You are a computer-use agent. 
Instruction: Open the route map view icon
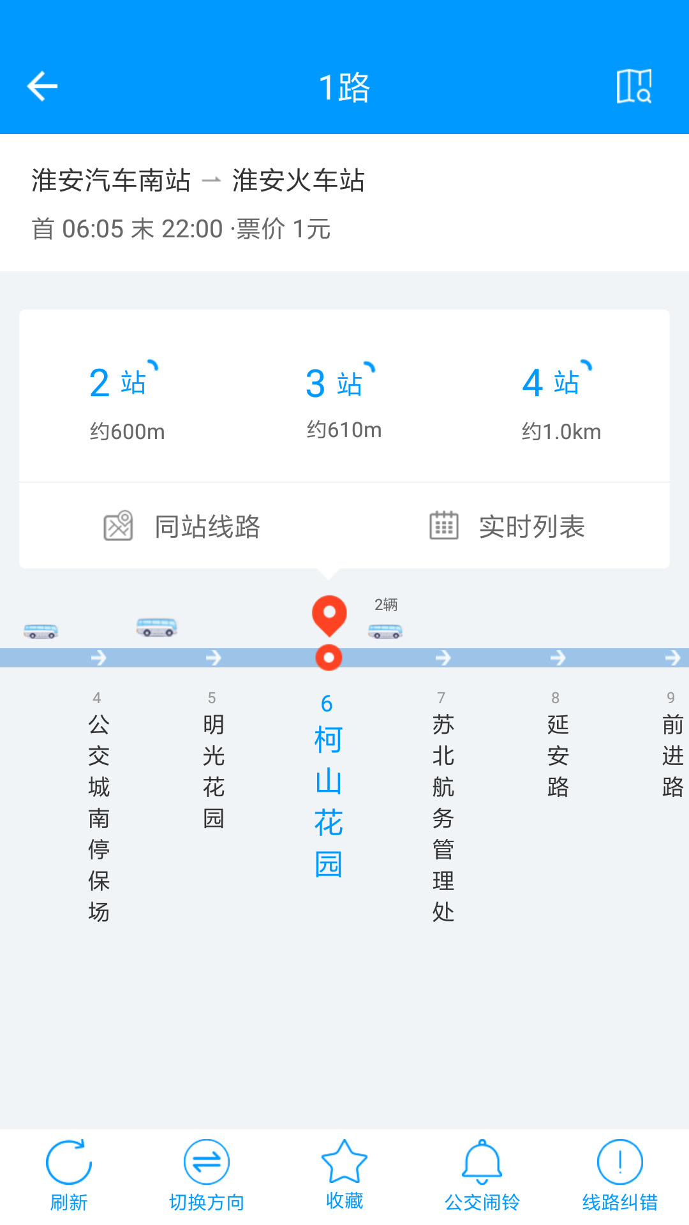click(634, 86)
